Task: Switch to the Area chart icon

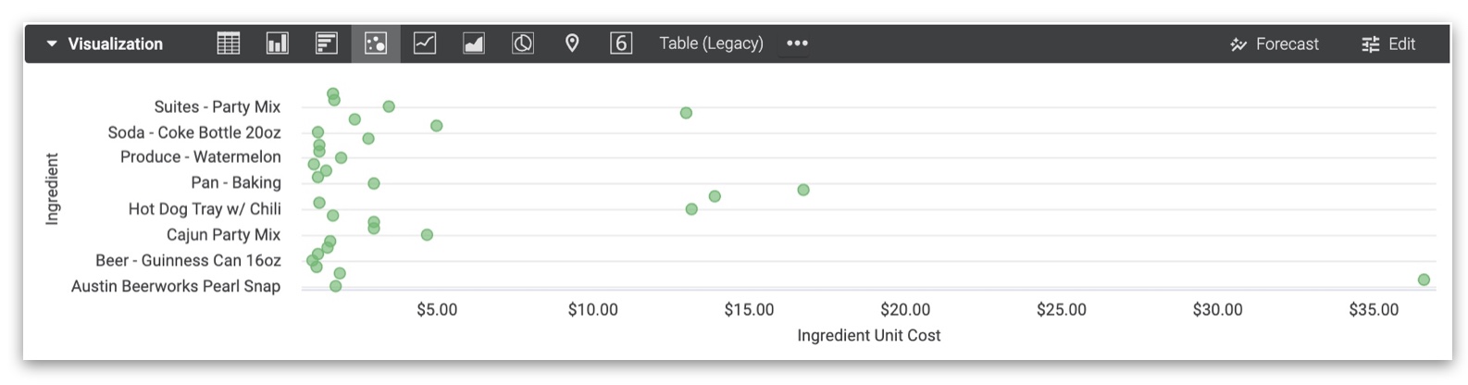Action: (474, 43)
